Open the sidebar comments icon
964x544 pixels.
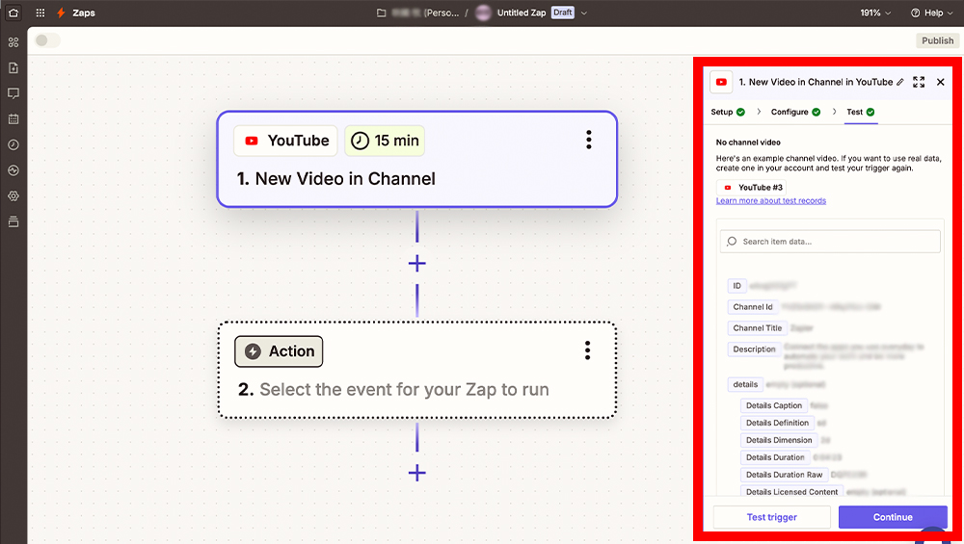click(x=13, y=93)
